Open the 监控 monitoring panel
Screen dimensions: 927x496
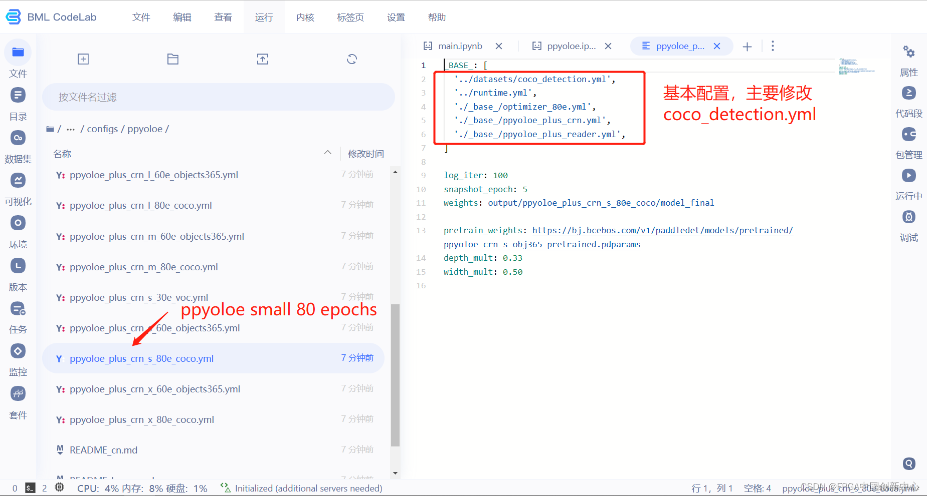18,351
